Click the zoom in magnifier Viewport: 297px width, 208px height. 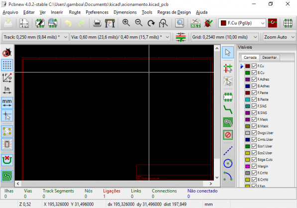pyautogui.click(x=126, y=23)
